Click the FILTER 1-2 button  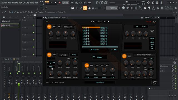pyautogui.click(x=152, y=31)
